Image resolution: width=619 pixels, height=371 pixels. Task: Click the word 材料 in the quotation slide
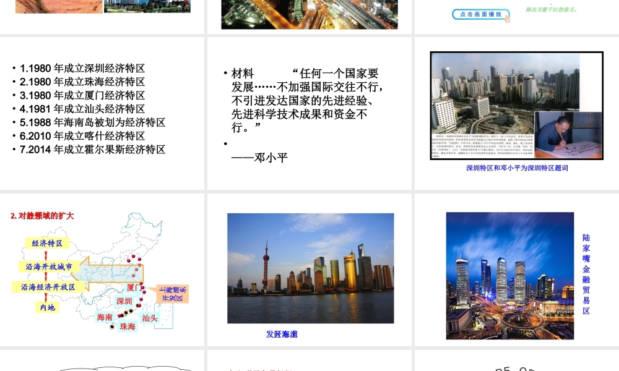click(243, 74)
